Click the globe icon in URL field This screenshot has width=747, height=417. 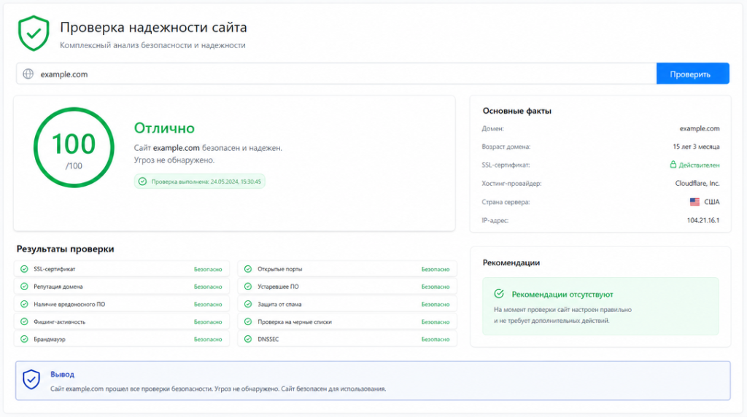pos(28,74)
